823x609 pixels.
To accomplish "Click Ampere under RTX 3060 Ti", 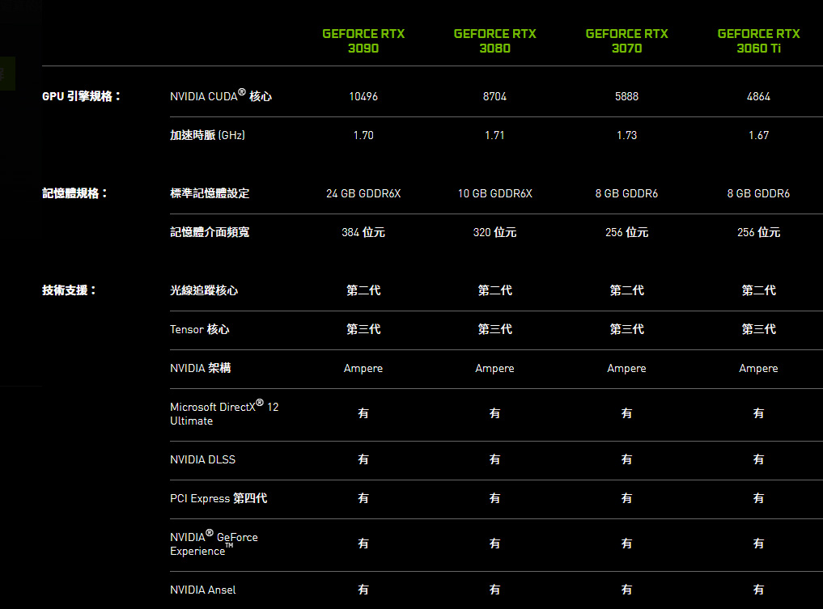I will click(x=758, y=369).
